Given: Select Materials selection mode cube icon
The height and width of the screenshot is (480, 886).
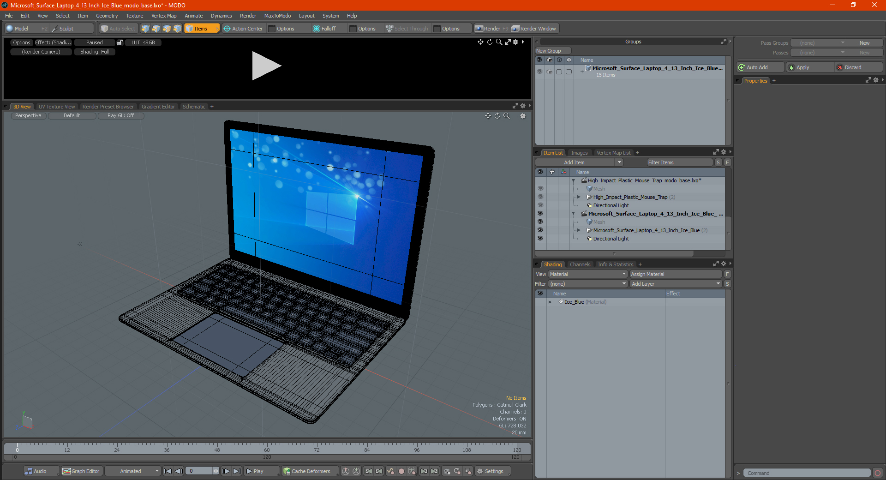Looking at the screenshot, I should point(177,29).
